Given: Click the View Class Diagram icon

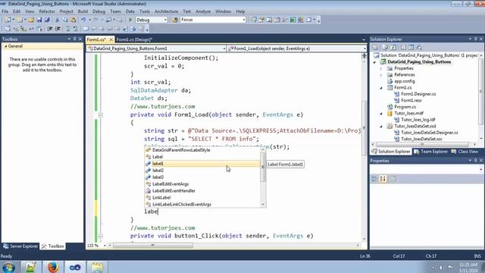Looking at the screenshot, I should pyautogui.click(x=419, y=47).
